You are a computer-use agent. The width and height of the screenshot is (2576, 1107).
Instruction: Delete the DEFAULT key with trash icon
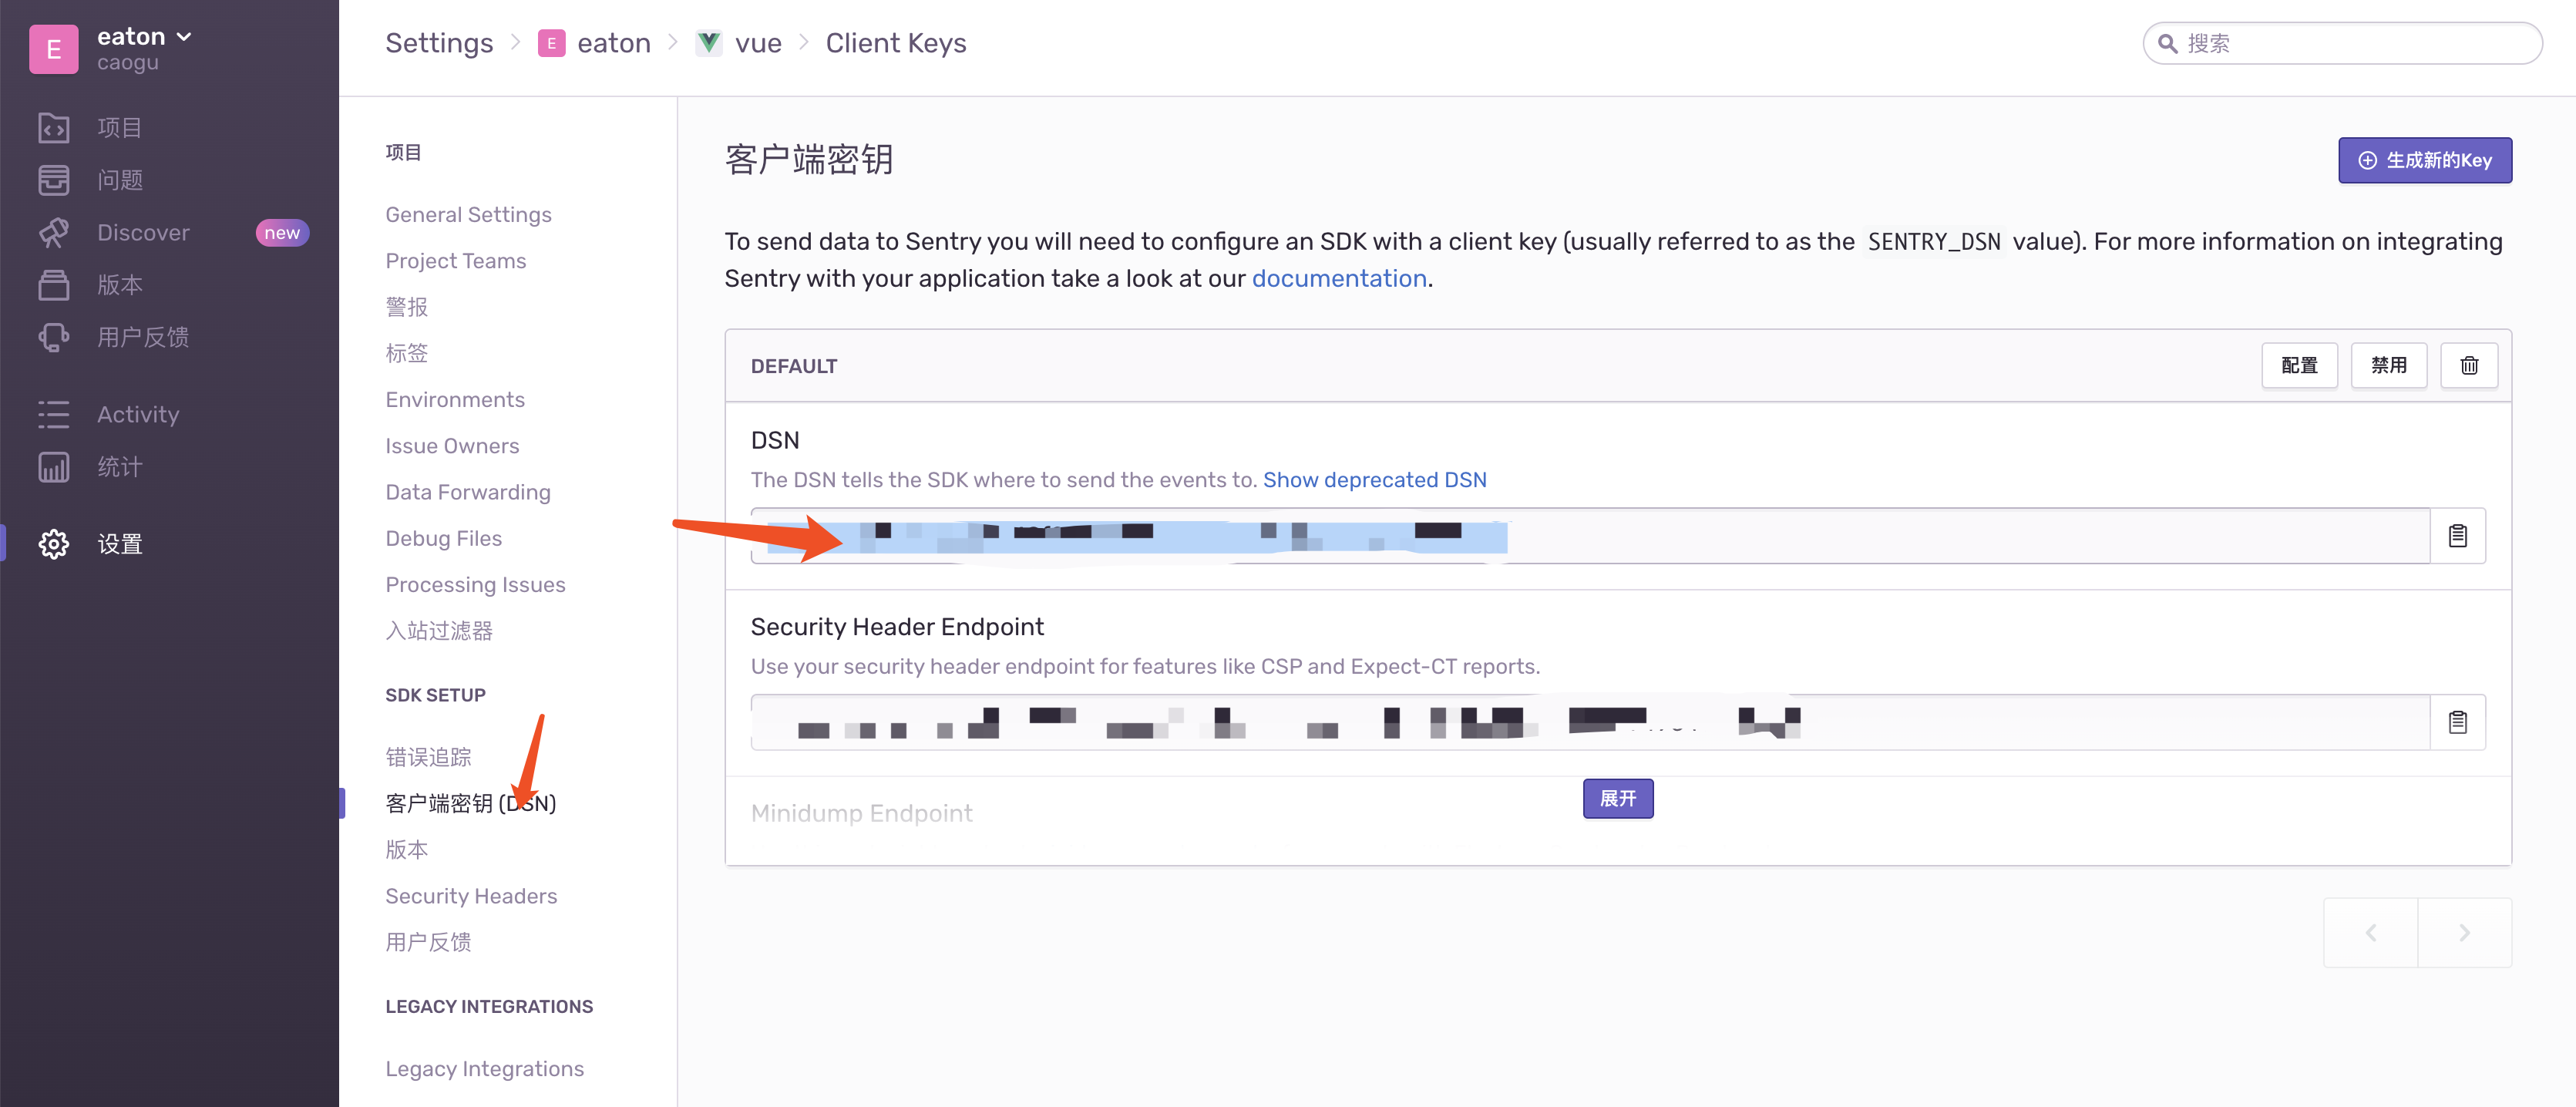point(2469,365)
